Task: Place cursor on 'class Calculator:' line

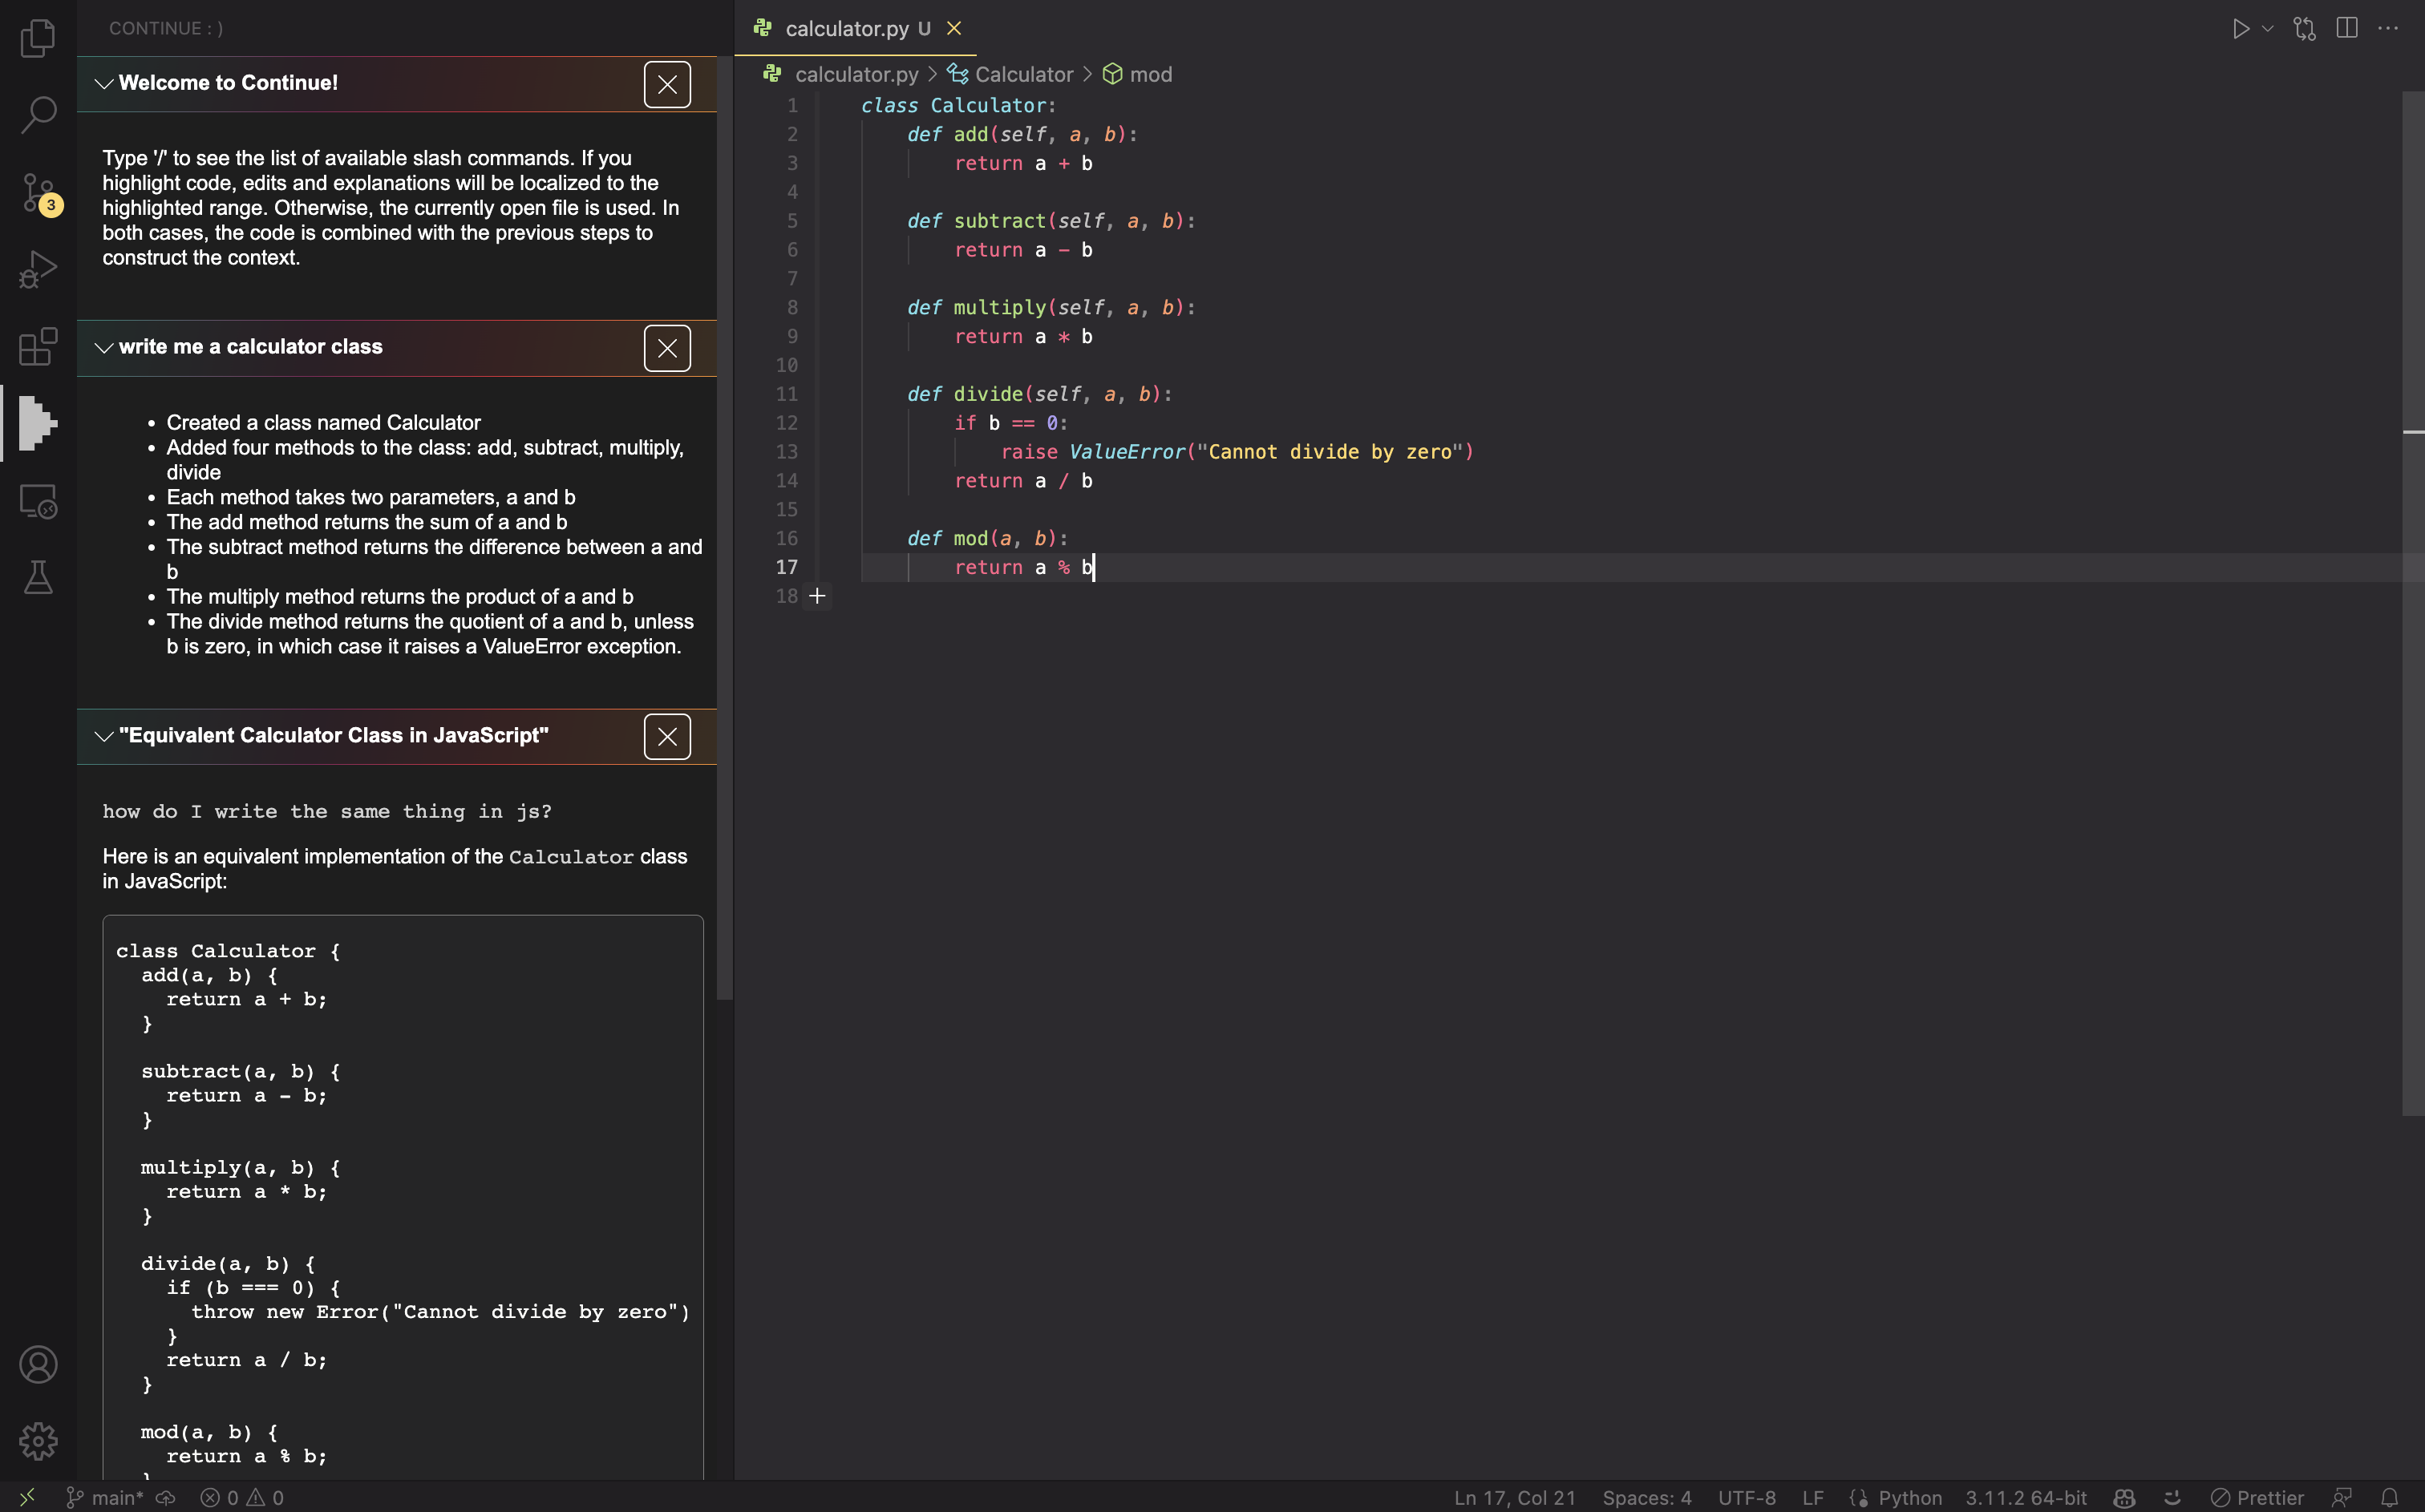Action: pos(958,105)
